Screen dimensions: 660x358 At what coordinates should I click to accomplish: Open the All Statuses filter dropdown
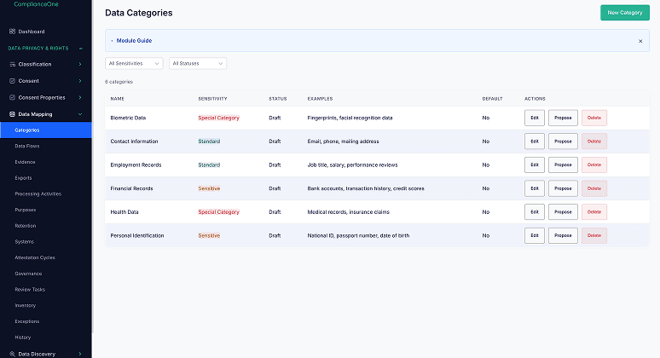click(x=198, y=64)
